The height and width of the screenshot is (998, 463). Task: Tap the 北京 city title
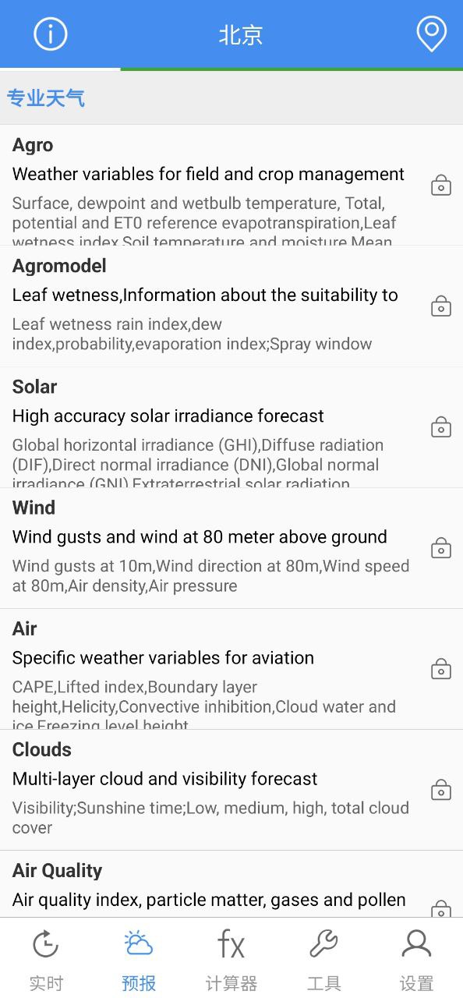pos(241,35)
